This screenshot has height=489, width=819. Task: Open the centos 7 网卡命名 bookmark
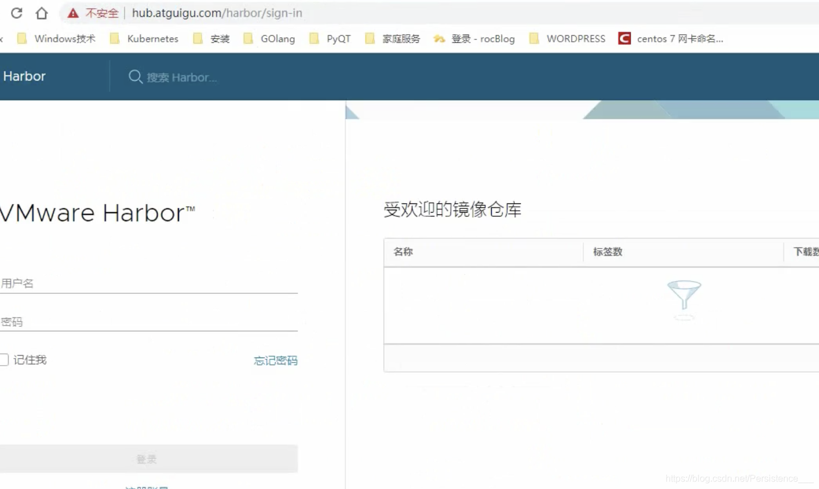pos(671,39)
